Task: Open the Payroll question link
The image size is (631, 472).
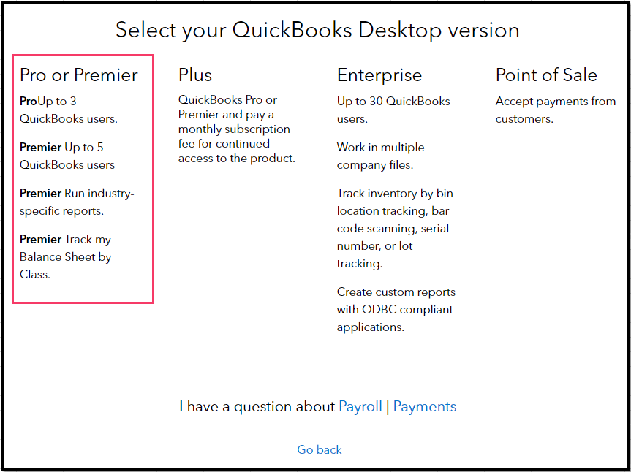Action: pyautogui.click(x=360, y=407)
